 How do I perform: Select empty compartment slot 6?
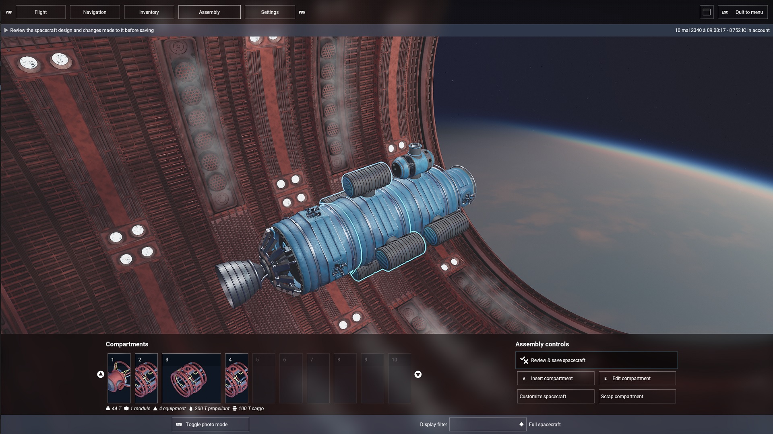coord(291,378)
